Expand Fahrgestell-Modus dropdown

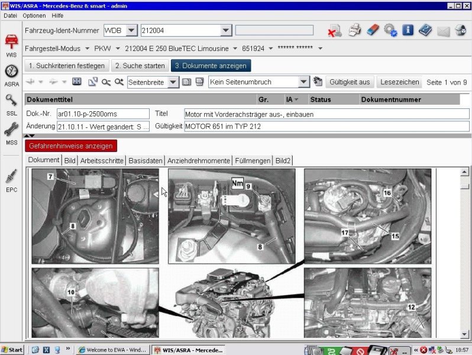point(88,49)
